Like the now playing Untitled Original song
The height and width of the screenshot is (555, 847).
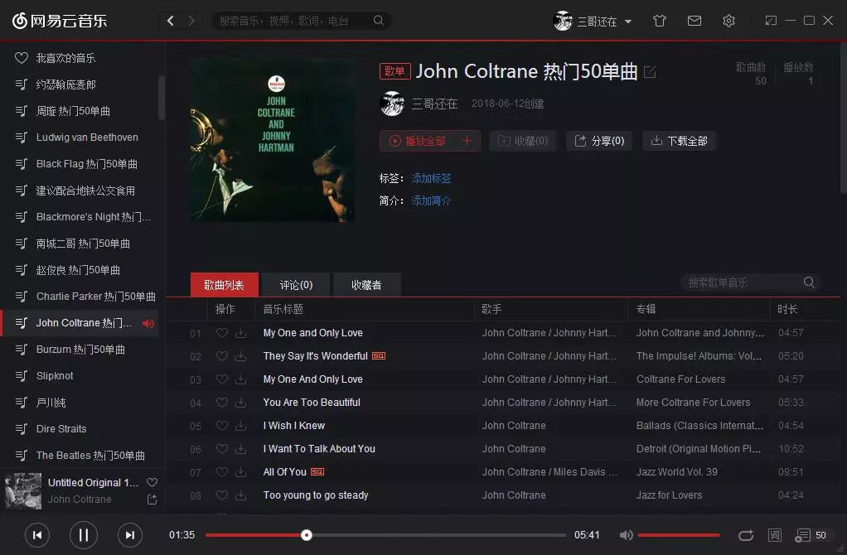click(152, 483)
